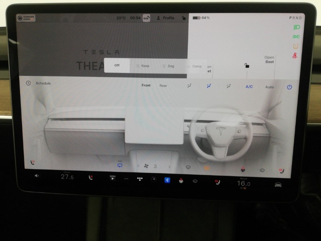
Task: Open the climate Schedule settings
Action: [x=43, y=83]
